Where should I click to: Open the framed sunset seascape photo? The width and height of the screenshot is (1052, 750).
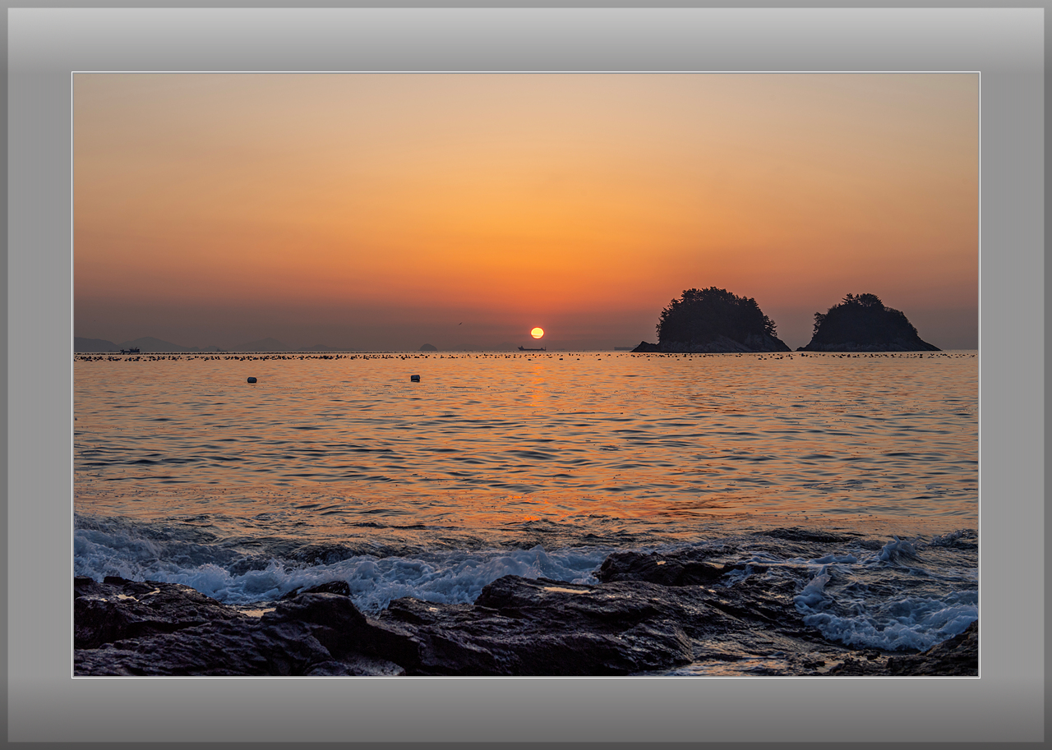coord(526,375)
